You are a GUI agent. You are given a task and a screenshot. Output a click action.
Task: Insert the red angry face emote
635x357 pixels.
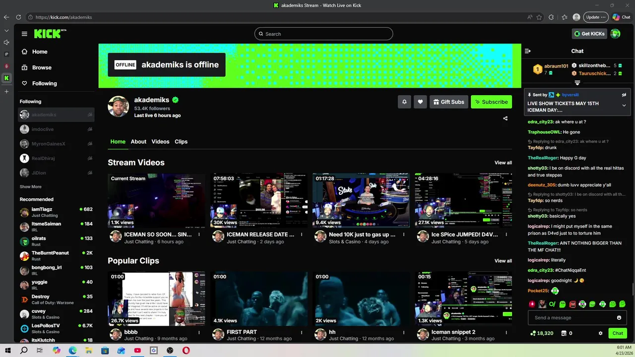572,304
